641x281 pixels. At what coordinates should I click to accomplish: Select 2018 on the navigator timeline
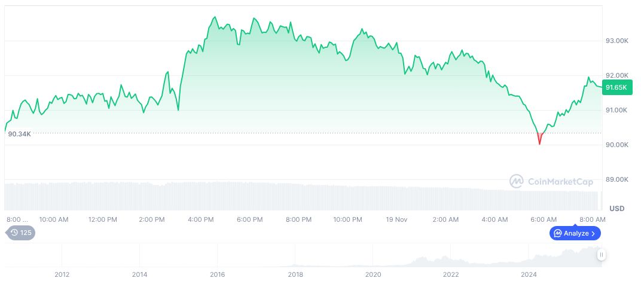[x=295, y=274]
